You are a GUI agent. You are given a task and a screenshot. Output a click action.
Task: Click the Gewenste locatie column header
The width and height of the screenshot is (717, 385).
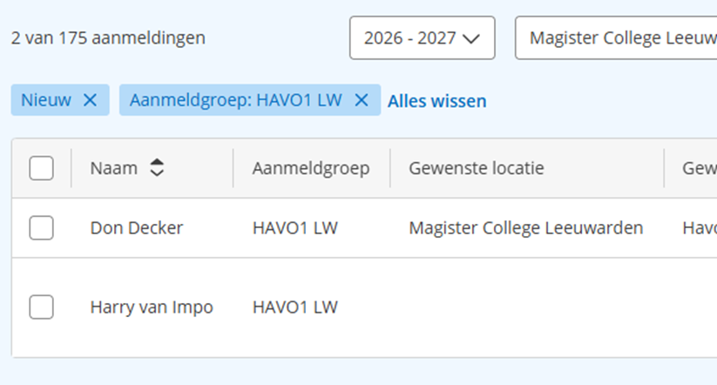point(477,168)
